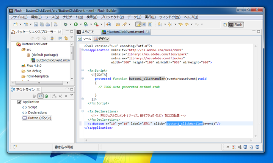Open the ファイル(F) menu
This screenshot has width=273, height=163.
(x=19, y=17)
